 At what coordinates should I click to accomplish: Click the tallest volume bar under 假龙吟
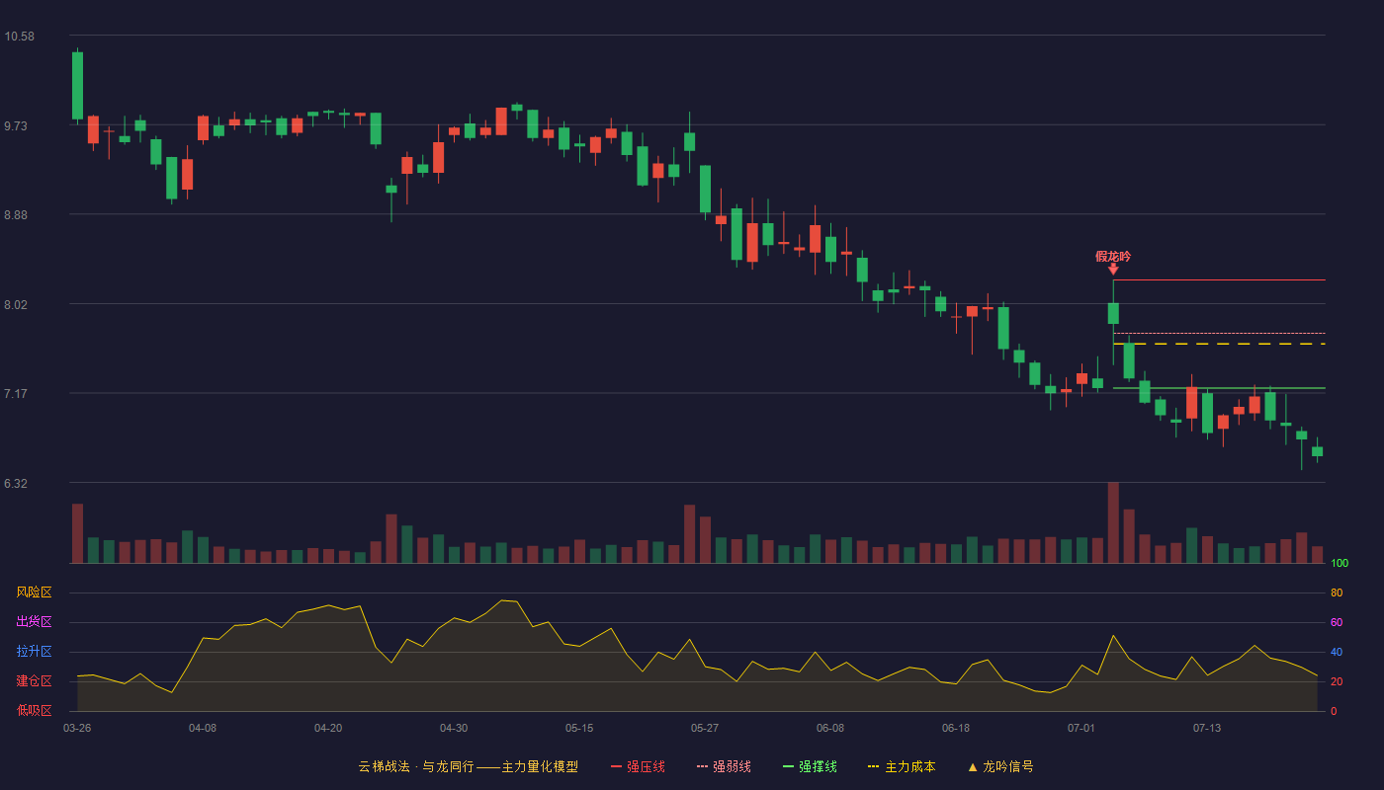tap(1113, 522)
